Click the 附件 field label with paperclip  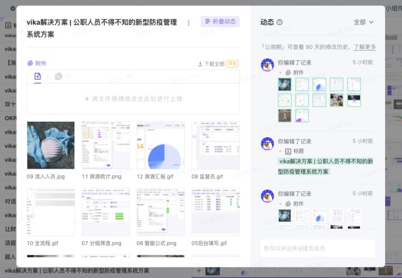[37, 63]
